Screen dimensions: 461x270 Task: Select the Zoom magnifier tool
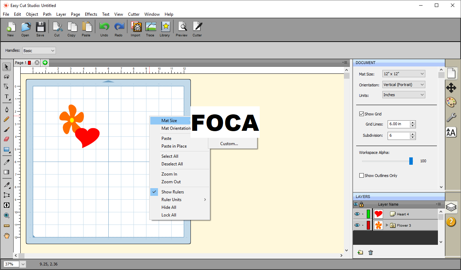click(x=7, y=215)
